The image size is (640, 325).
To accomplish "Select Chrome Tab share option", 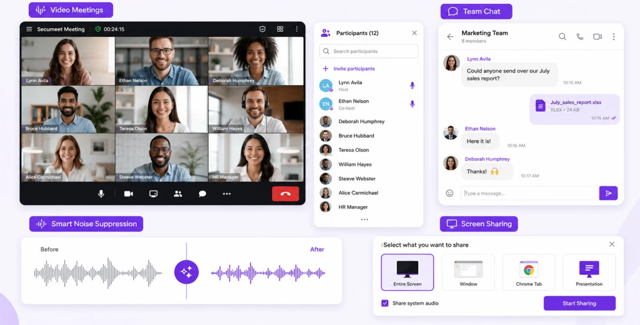I will (x=529, y=273).
